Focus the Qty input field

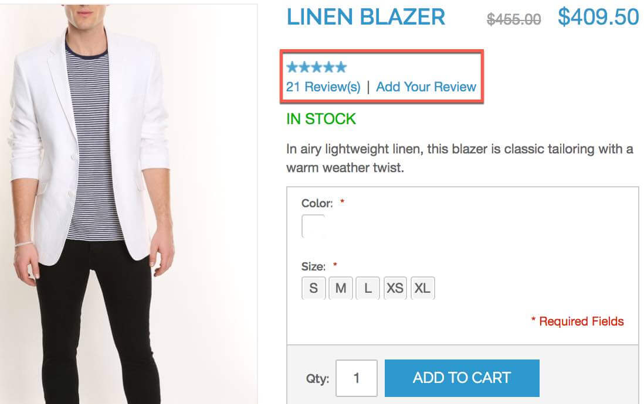pos(356,378)
